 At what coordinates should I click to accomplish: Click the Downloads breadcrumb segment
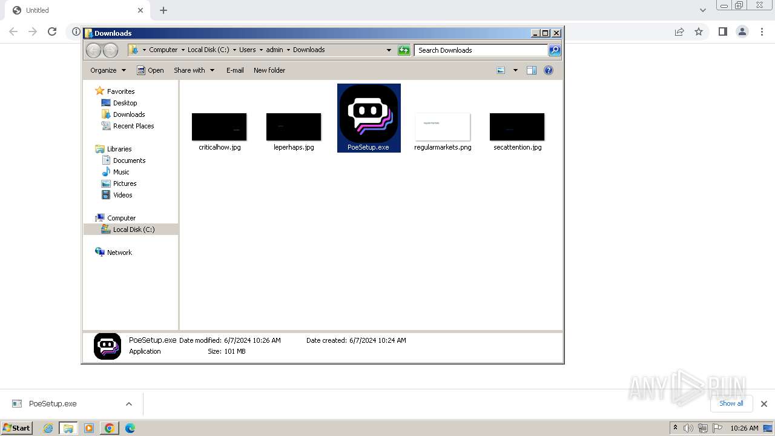309,50
